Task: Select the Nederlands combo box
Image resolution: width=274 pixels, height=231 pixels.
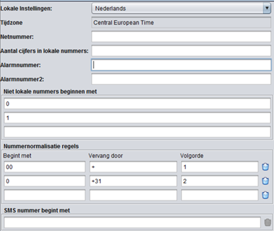Action: [176, 8]
